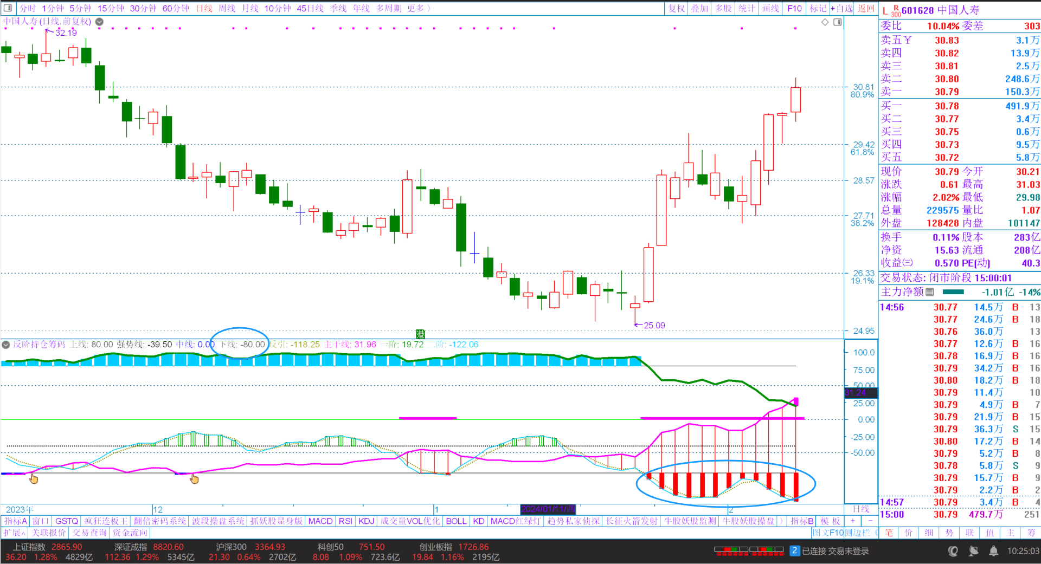1041x564 pixels.
Task: Click the magenta signal marker on indicator line
Action: (x=796, y=402)
